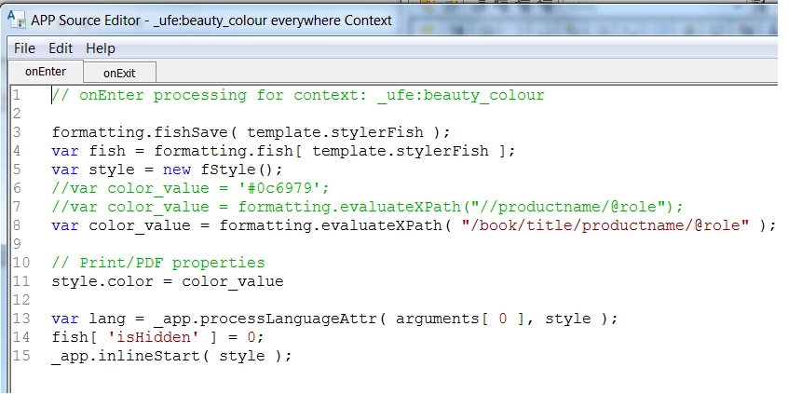Screen dimensions: 788x394
Task: Click the _app.inlineStart( style ) line
Action: (172, 356)
